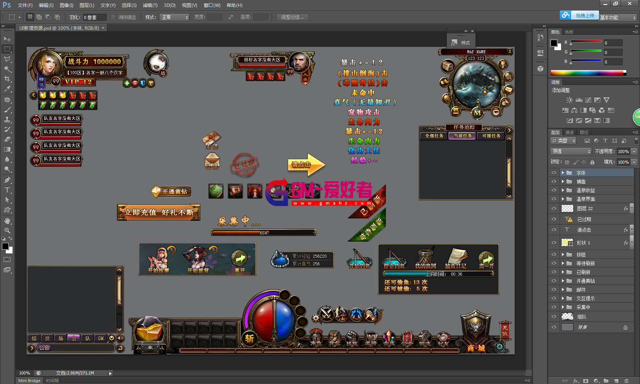This screenshot has width=640, height=384.
Task: Close the UI新增资源.psd document tab
Action: point(103,28)
